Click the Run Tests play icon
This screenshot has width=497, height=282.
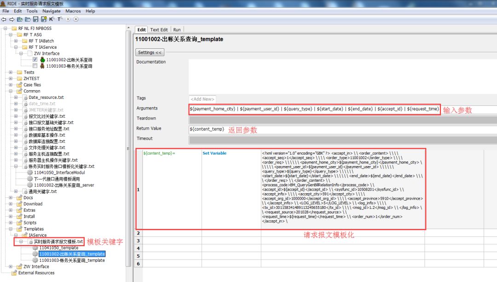(x=68, y=19)
